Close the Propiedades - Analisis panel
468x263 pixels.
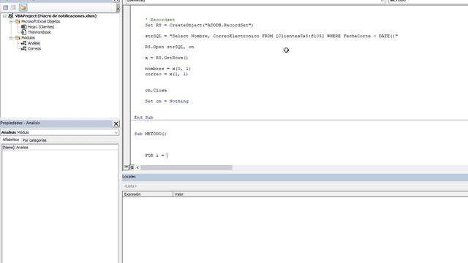pyautogui.click(x=116, y=123)
